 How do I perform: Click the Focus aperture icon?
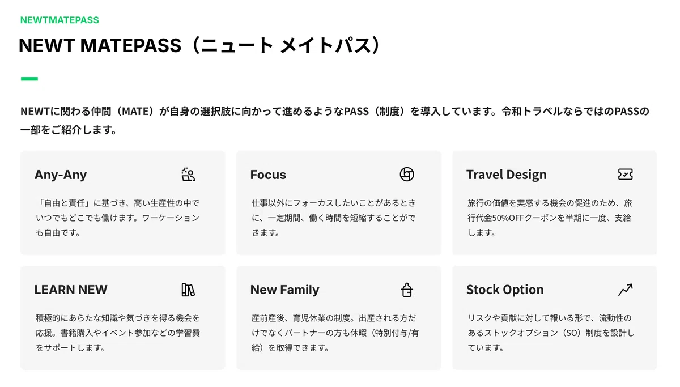[x=407, y=175]
